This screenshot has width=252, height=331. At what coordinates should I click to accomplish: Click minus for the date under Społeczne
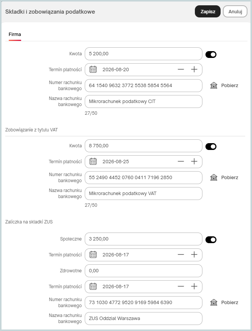click(x=181, y=254)
